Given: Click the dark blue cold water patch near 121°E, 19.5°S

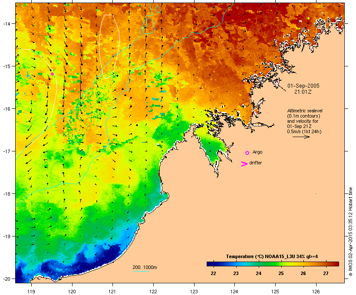Looking at the screenshot, I should point(109,253).
